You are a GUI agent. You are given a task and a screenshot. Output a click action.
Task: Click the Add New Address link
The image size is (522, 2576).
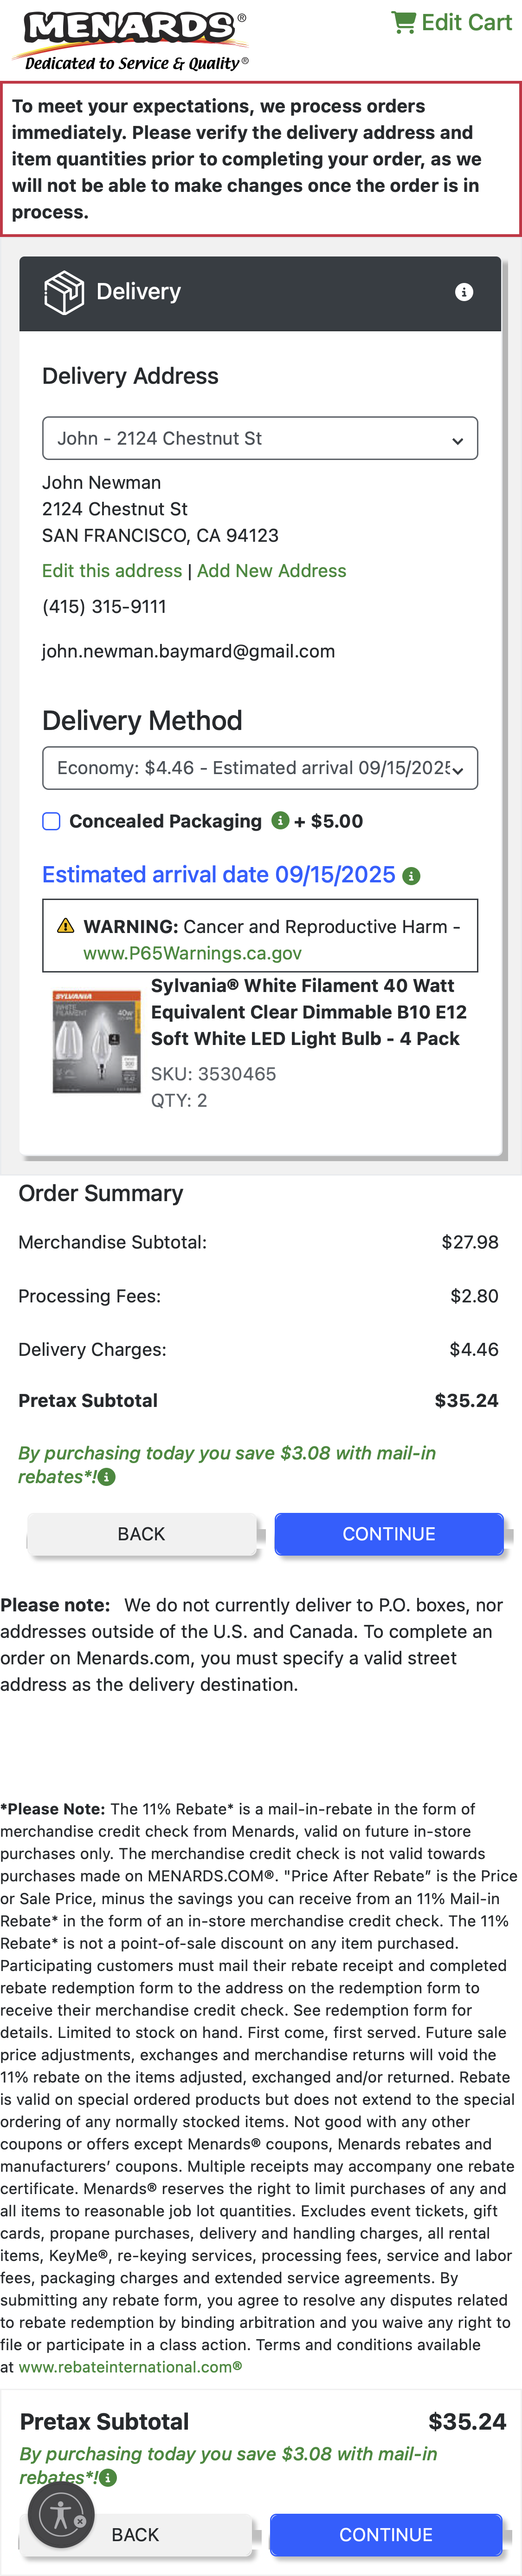271,570
